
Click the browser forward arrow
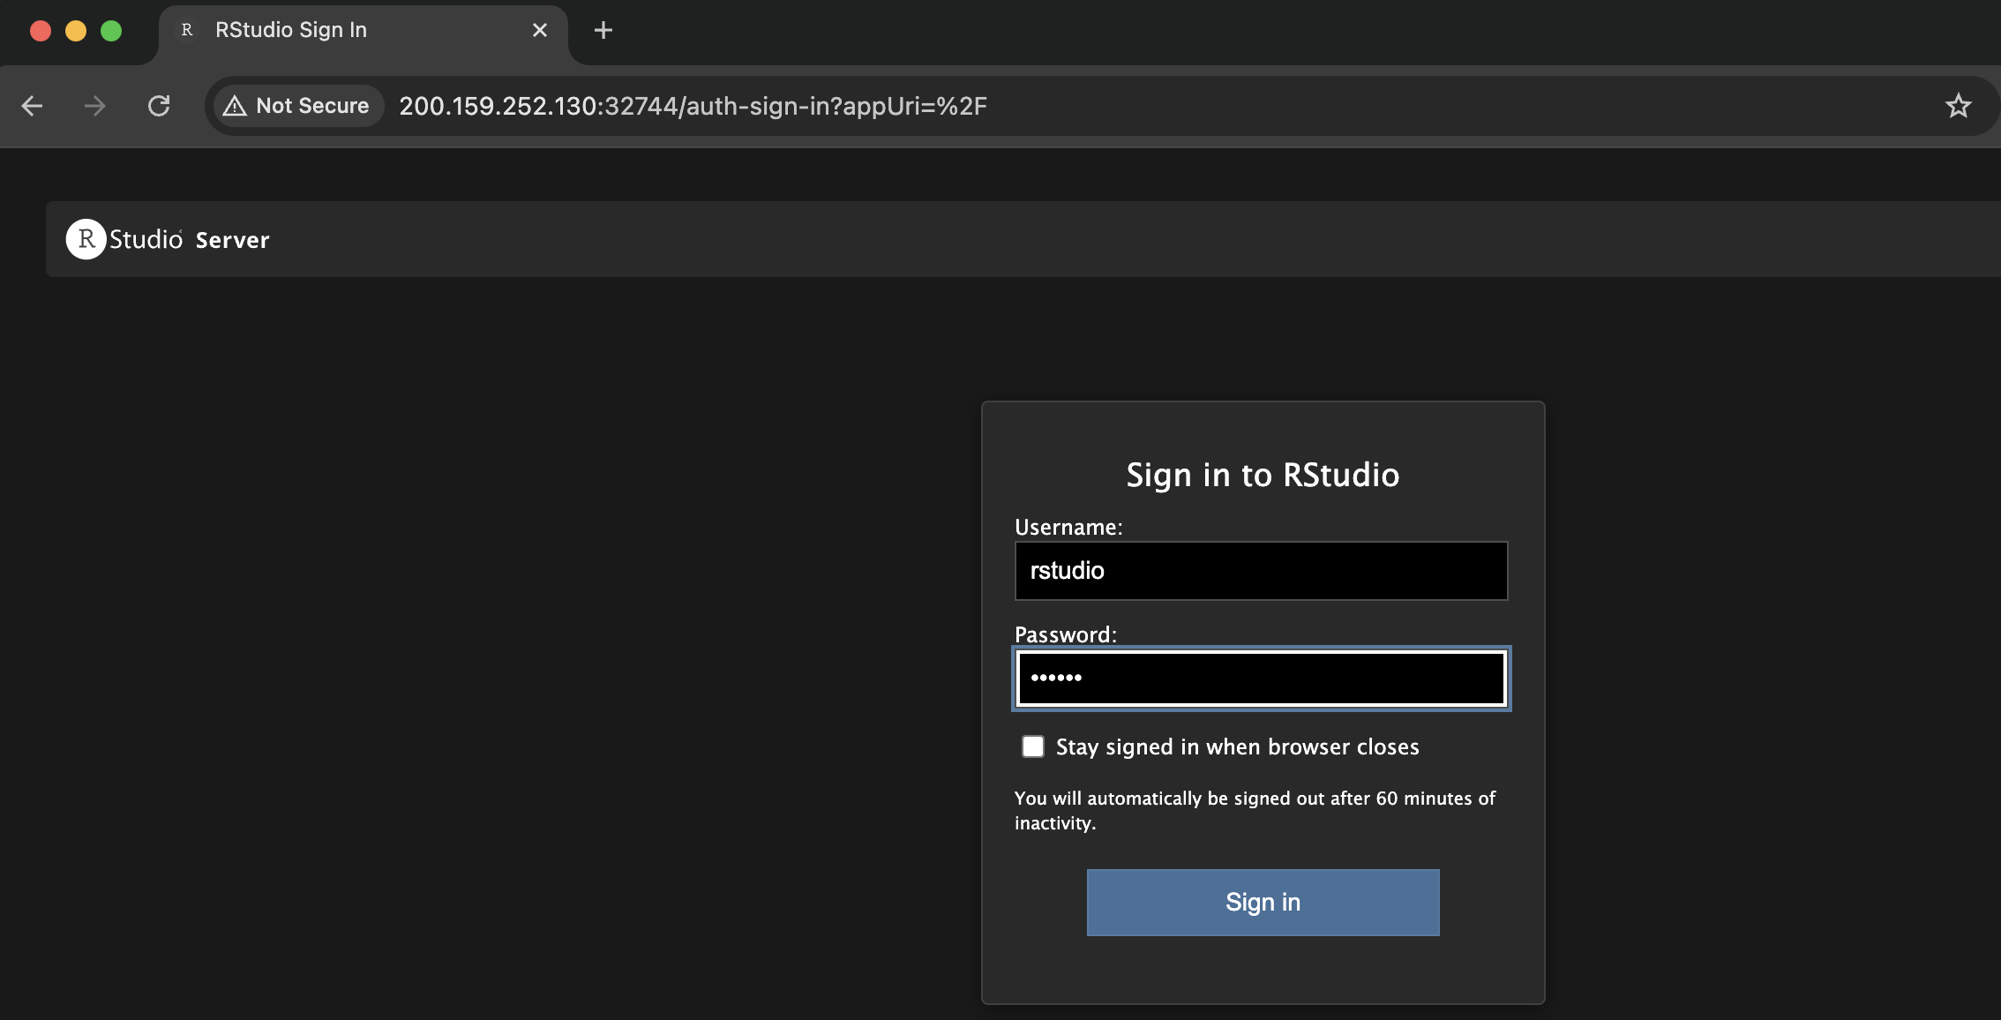point(94,106)
